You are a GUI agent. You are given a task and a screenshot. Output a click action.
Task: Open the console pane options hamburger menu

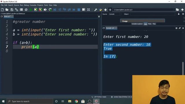[183, 28]
